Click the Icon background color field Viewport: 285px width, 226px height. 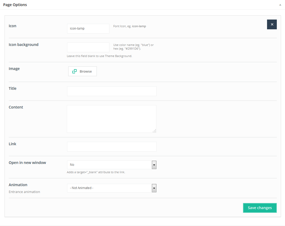(x=88, y=47)
